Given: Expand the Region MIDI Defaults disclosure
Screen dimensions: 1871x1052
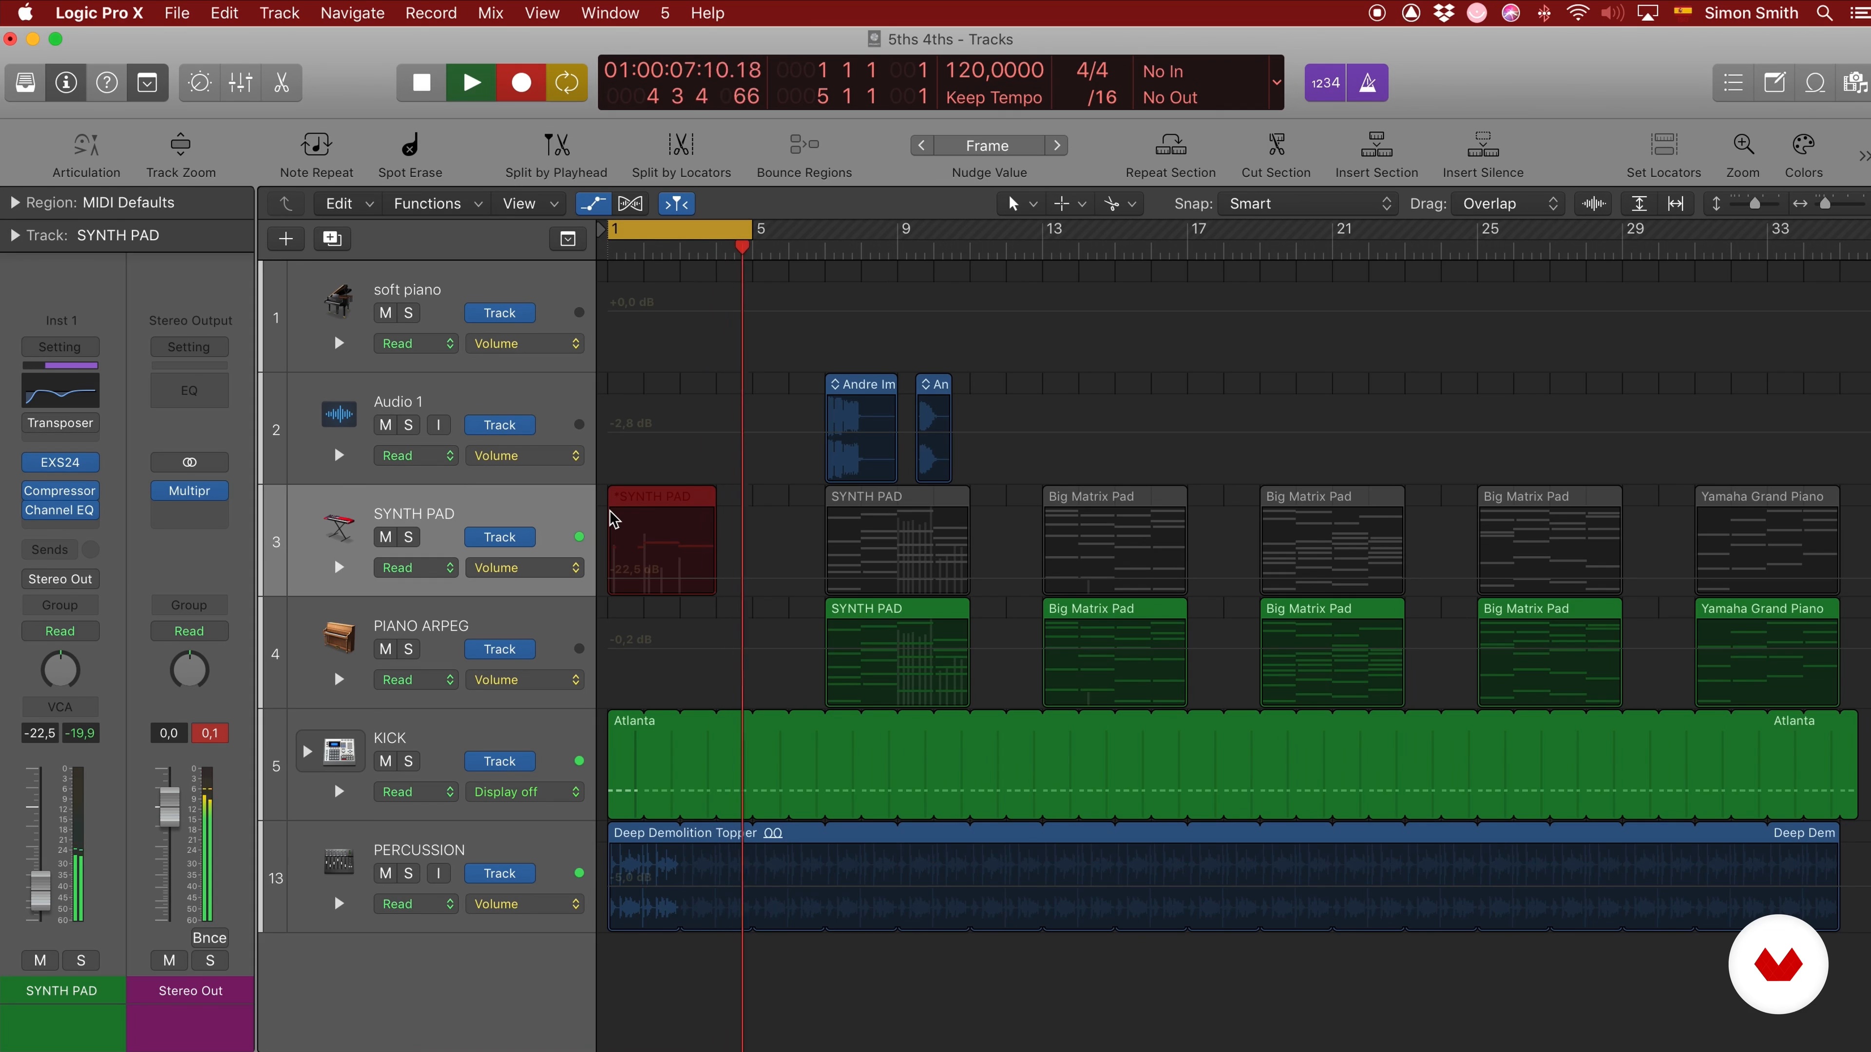Looking at the screenshot, I should click(15, 203).
